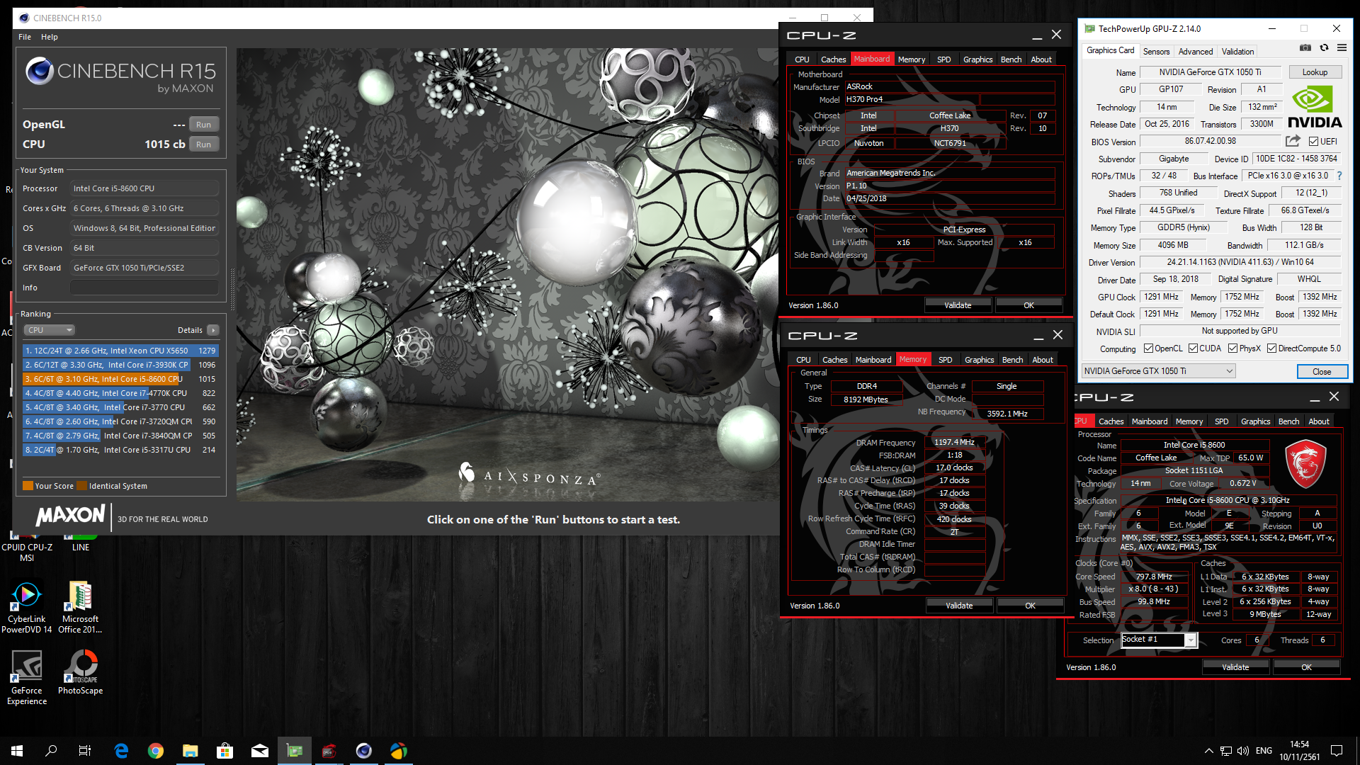Open Mail app from taskbar
Viewport: 1360px width, 765px height.
pyautogui.click(x=260, y=751)
